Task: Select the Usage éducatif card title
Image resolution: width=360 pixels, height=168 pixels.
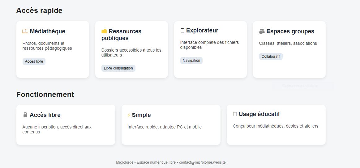Action: [259, 114]
